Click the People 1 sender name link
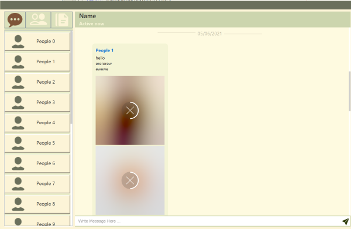Screen dimensions: 351x229 click(105, 50)
